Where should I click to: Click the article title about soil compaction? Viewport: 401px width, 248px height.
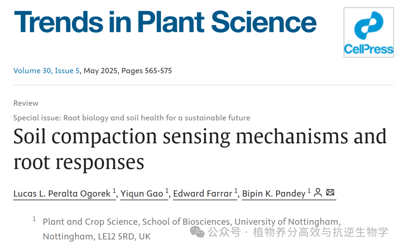pos(200,149)
